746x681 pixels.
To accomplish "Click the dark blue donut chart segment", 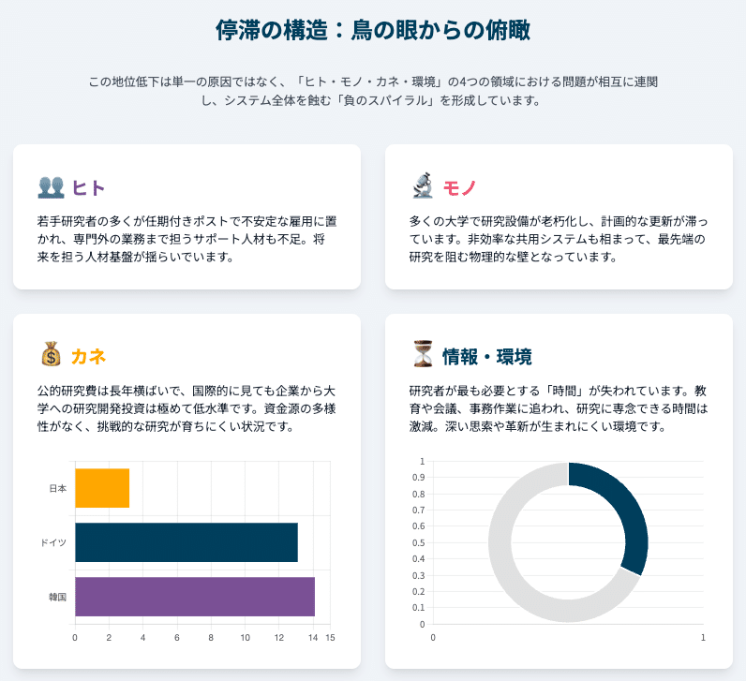I will tap(633, 513).
